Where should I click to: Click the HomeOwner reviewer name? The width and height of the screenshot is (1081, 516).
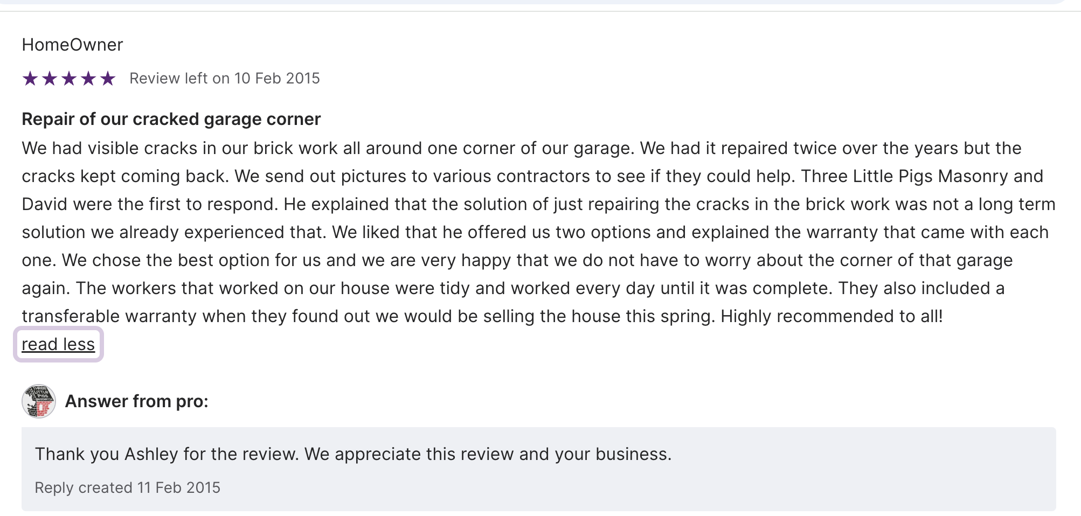[x=72, y=45]
